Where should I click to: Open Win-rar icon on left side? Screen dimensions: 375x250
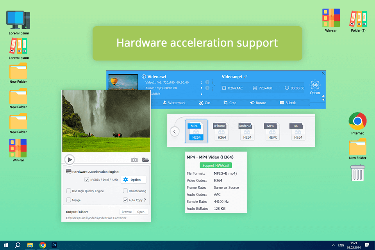tap(18, 150)
